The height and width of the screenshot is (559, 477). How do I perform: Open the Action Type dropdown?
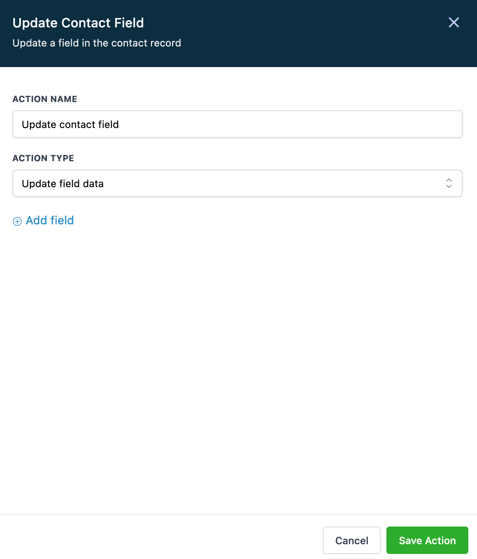point(237,183)
